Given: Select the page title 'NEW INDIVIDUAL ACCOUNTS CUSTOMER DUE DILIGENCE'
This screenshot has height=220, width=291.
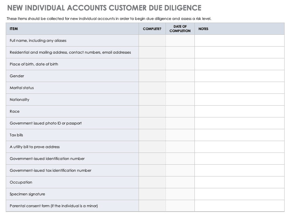Looking at the screenshot, I should click(104, 8).
